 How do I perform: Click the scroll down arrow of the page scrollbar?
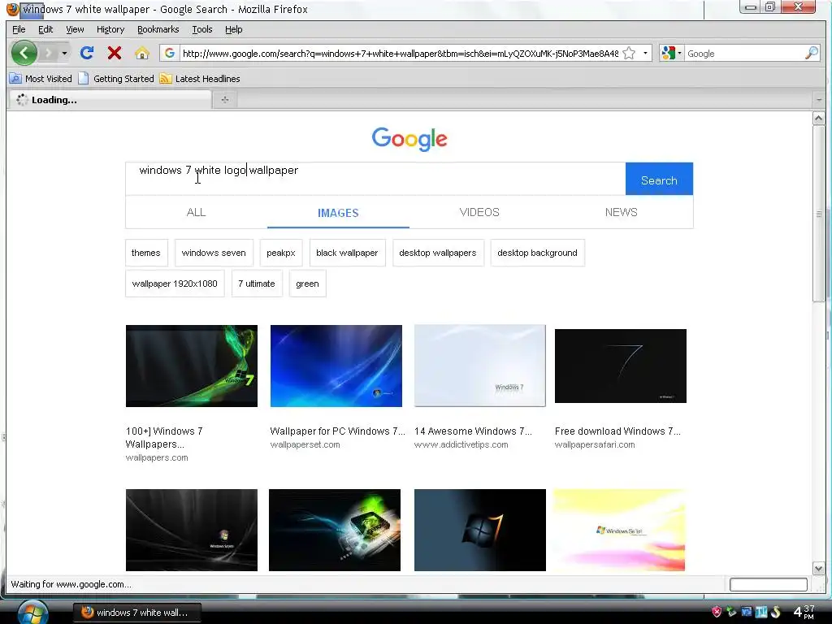(818, 568)
